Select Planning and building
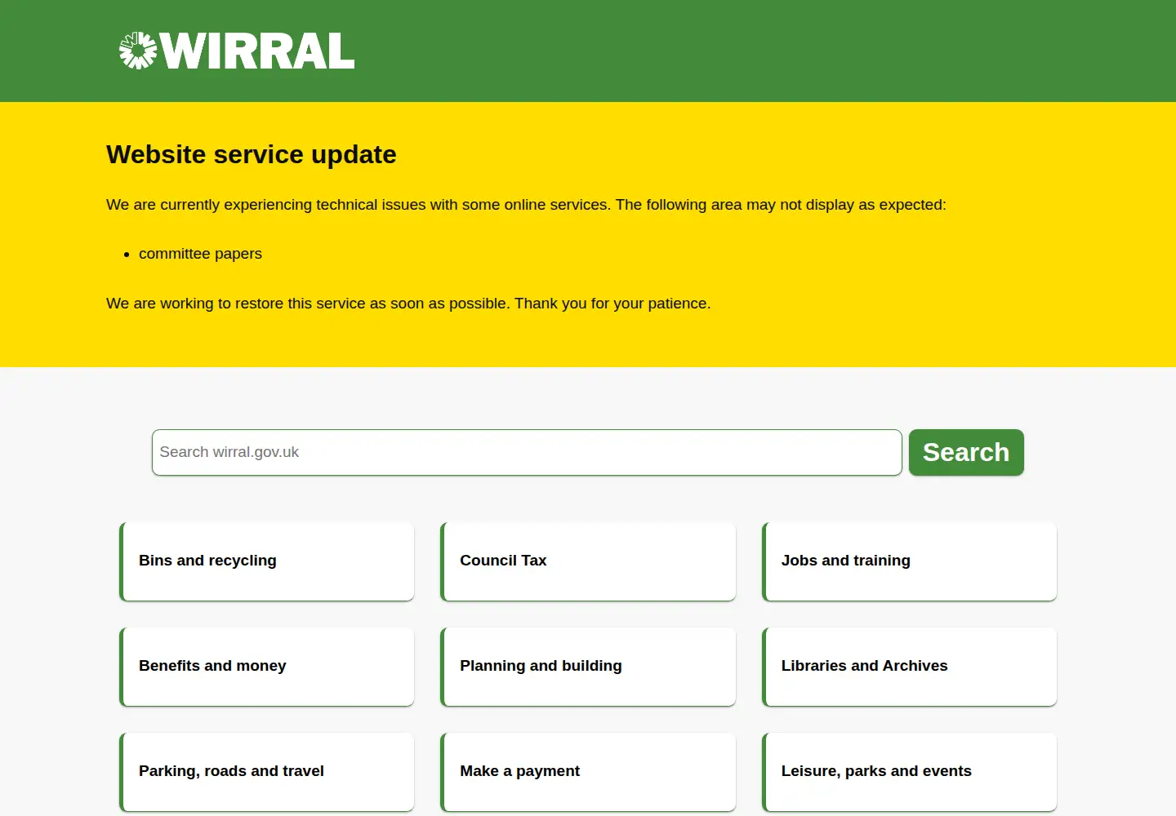The height and width of the screenshot is (816, 1176). [588, 667]
